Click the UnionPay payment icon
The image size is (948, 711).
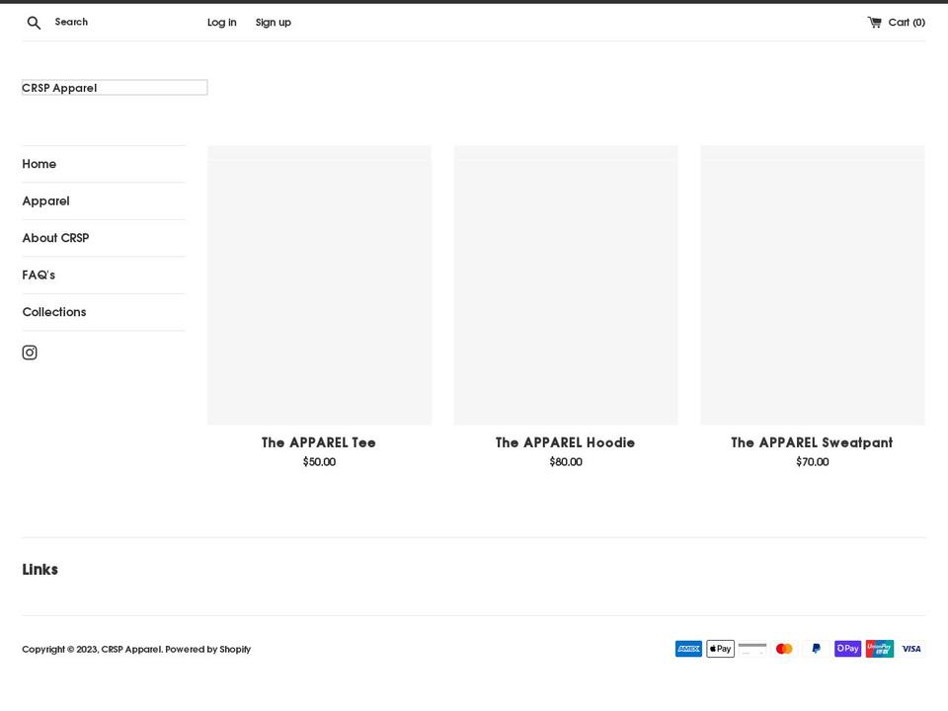click(x=880, y=649)
